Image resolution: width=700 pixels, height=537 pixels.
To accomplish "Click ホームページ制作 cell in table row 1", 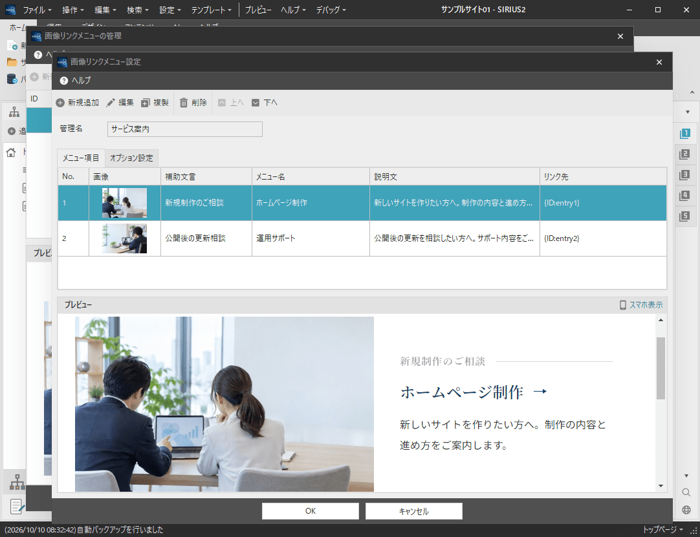I will point(311,203).
